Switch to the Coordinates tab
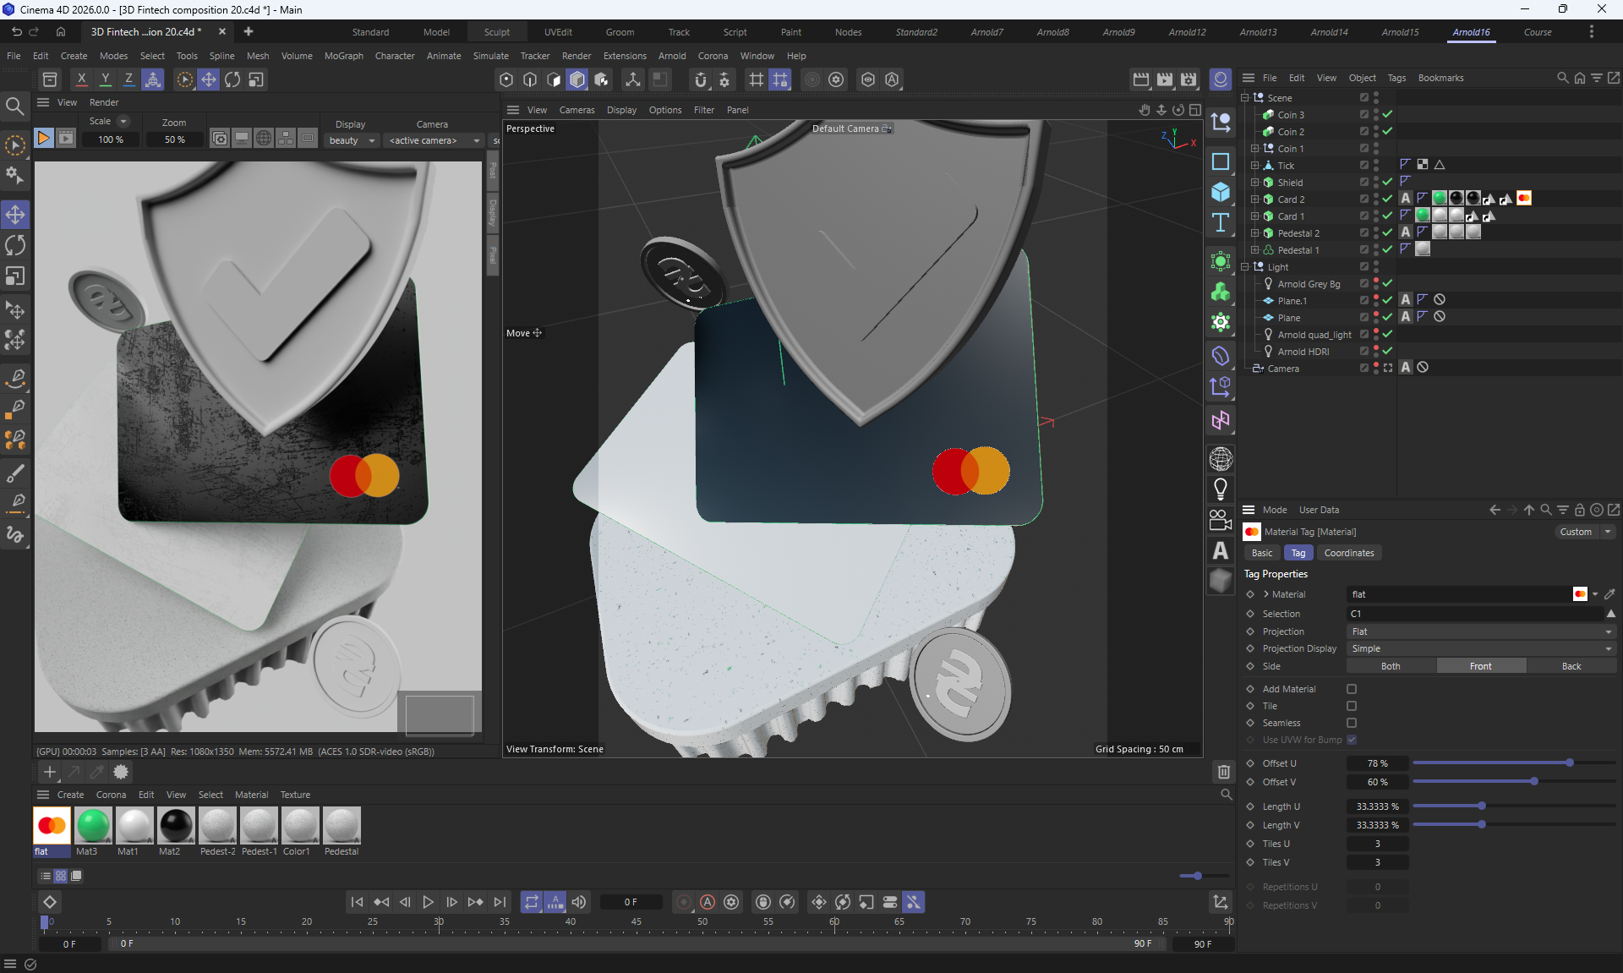Image resolution: width=1623 pixels, height=973 pixels. [1348, 553]
